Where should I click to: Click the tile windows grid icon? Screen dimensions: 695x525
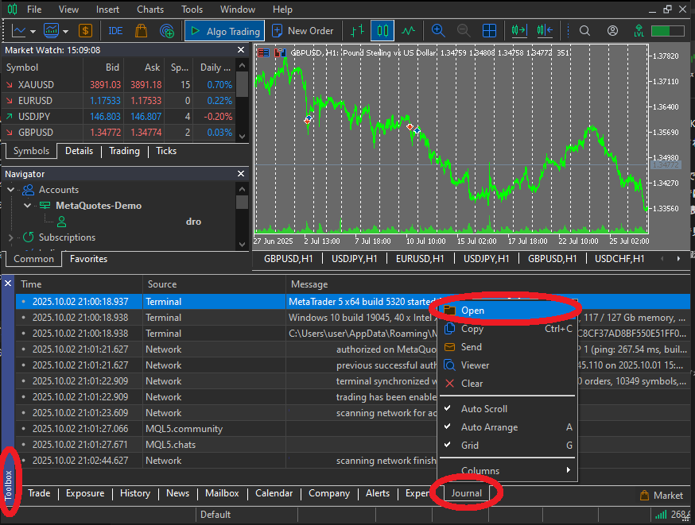pyautogui.click(x=490, y=31)
